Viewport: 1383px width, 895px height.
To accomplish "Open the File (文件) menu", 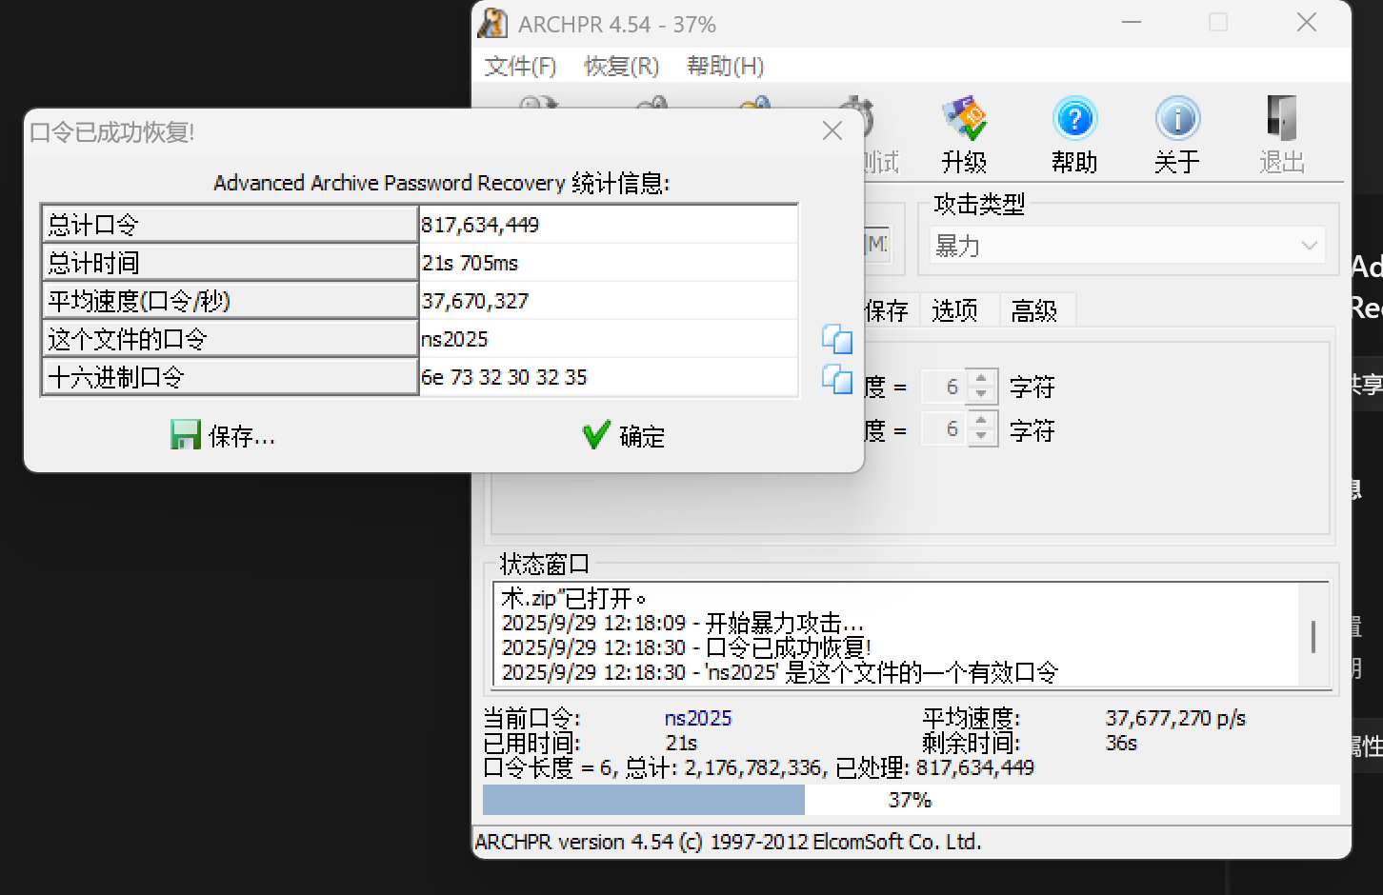I will (520, 66).
